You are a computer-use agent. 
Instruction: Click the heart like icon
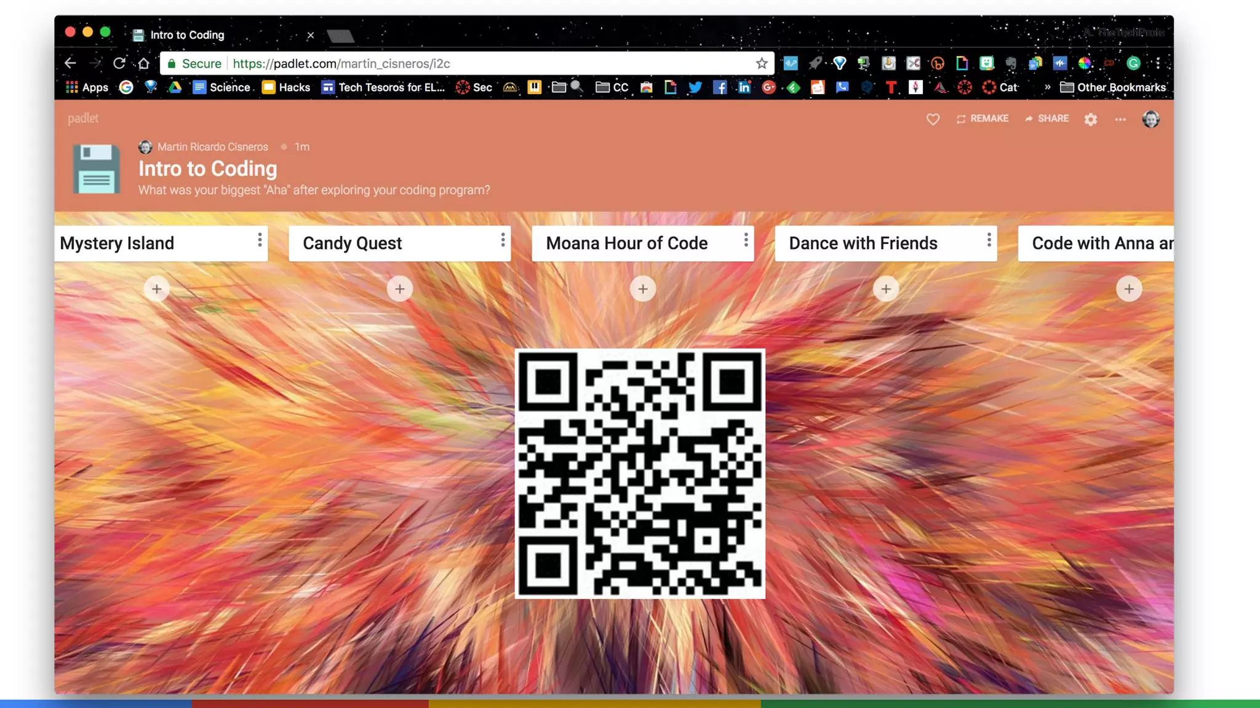(933, 119)
